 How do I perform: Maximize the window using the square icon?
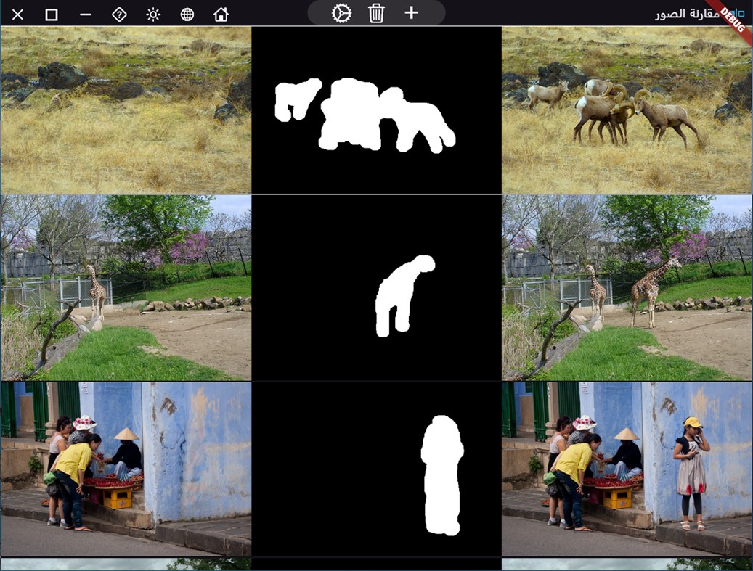click(51, 14)
